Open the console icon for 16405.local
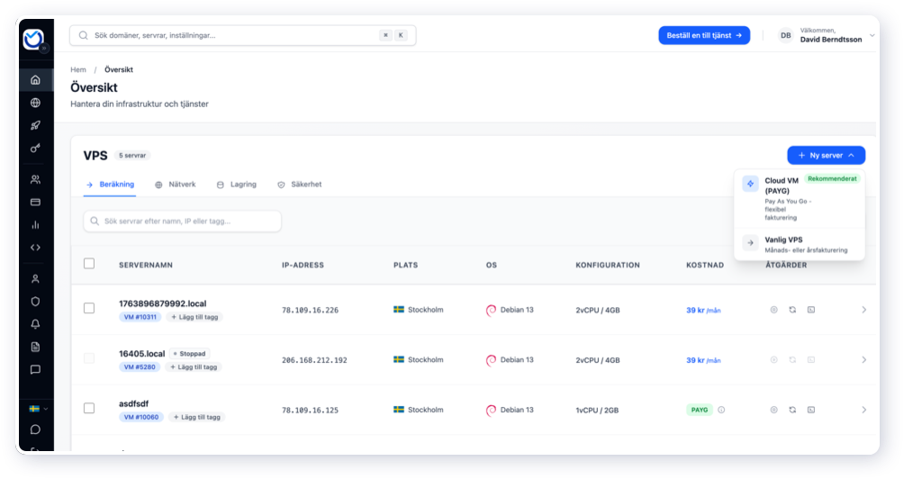The height and width of the screenshot is (479, 904). point(811,359)
